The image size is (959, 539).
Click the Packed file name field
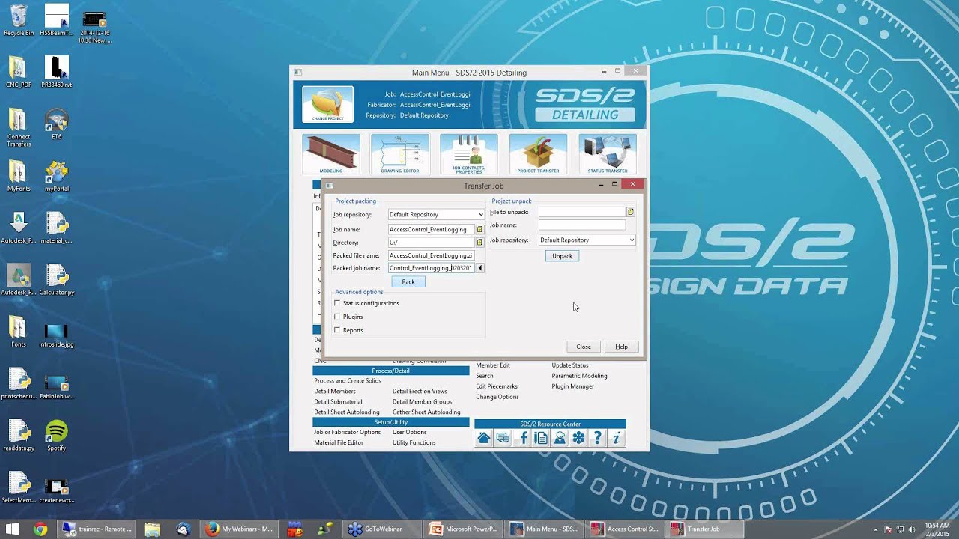click(431, 255)
